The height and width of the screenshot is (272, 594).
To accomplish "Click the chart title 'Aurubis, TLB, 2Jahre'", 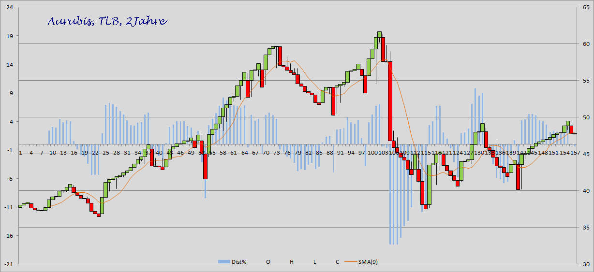I will point(107,21).
